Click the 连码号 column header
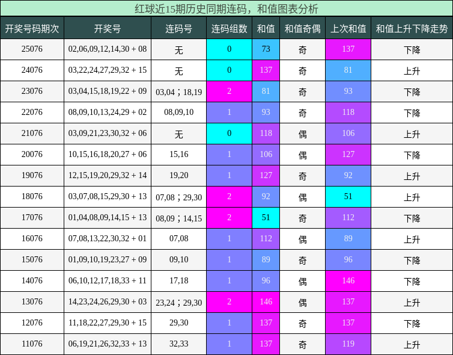Image resolution: width=453 pixels, height=355 pixels. click(x=179, y=28)
